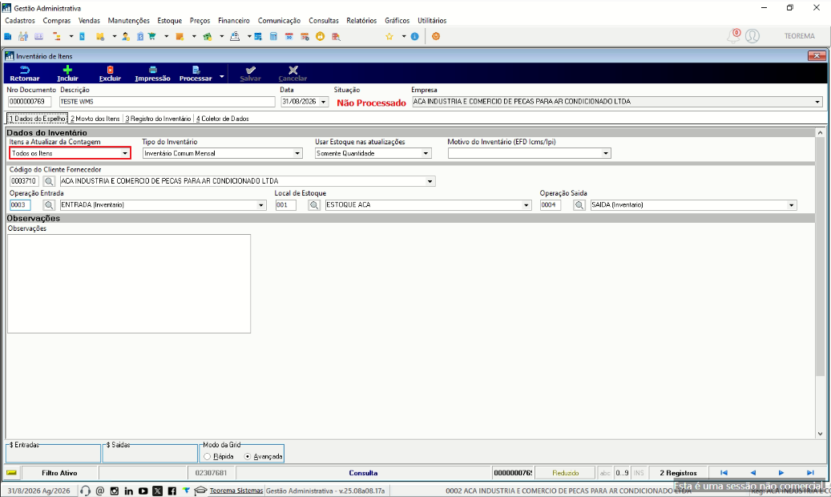The width and height of the screenshot is (831, 497).
Task: Click the search icon for Local de Estoque
Action: click(314, 205)
